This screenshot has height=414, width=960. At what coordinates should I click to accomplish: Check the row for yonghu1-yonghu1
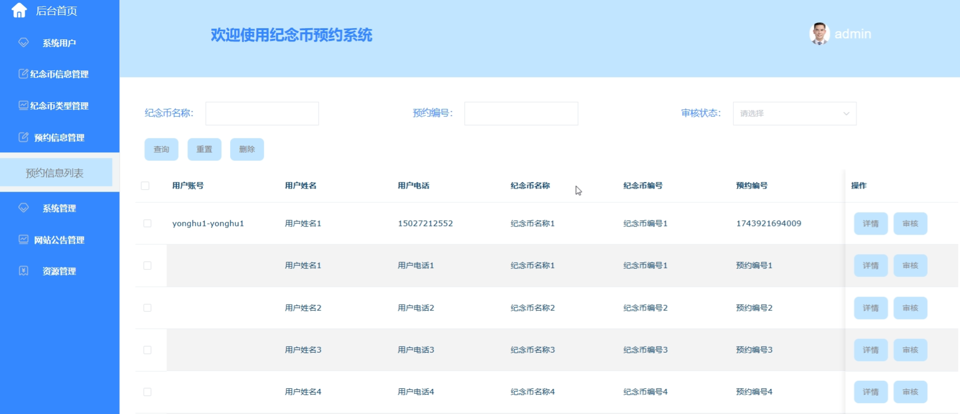pyautogui.click(x=147, y=223)
